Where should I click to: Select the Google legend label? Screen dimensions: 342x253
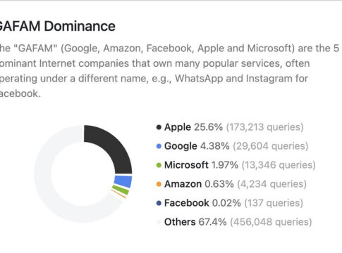point(181,146)
